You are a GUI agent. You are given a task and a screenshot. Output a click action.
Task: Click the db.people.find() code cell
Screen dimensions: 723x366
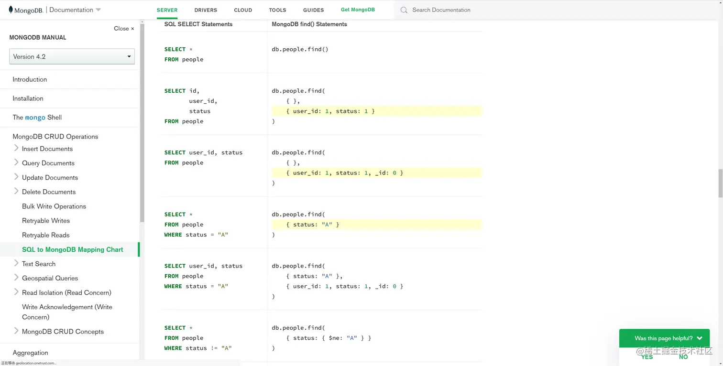pyautogui.click(x=300, y=49)
